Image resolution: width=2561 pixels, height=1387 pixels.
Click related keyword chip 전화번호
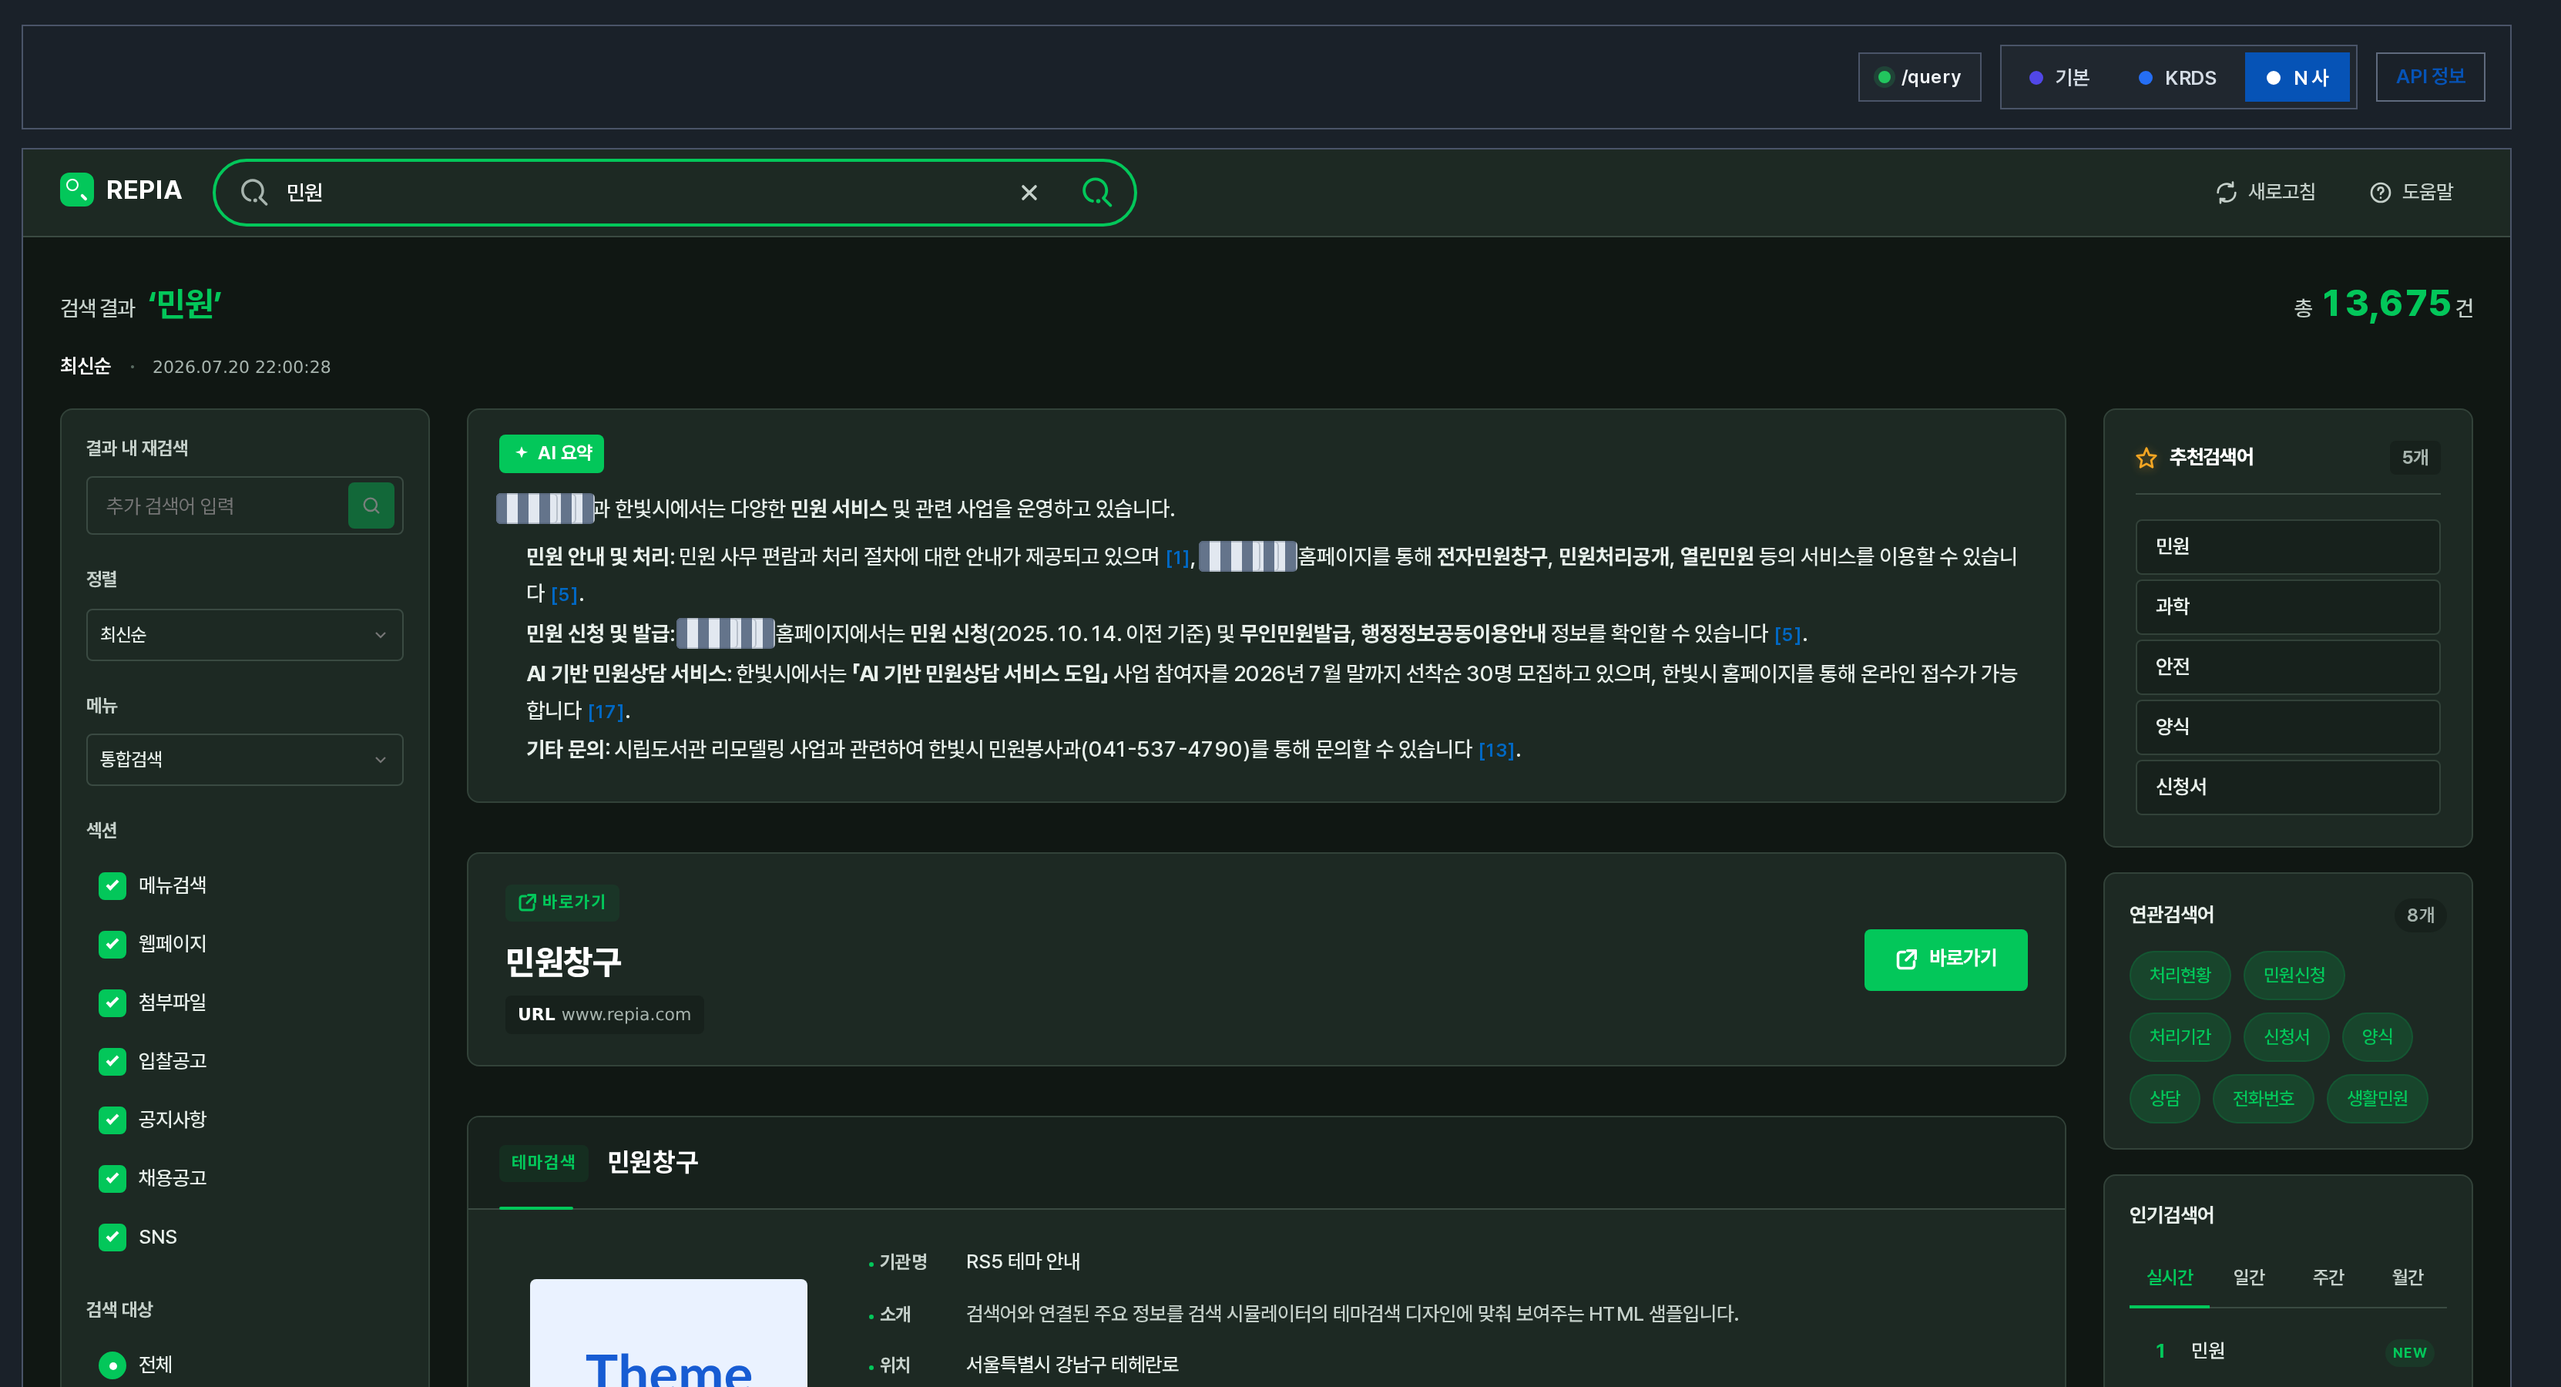[x=2263, y=1099]
